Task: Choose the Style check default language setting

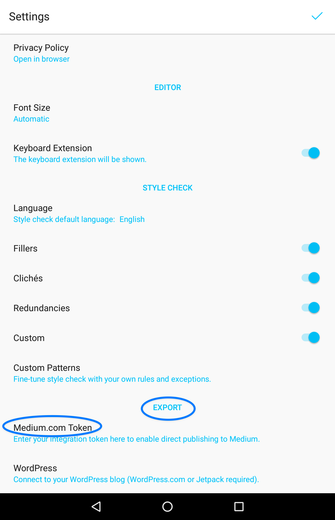Action: (x=167, y=213)
